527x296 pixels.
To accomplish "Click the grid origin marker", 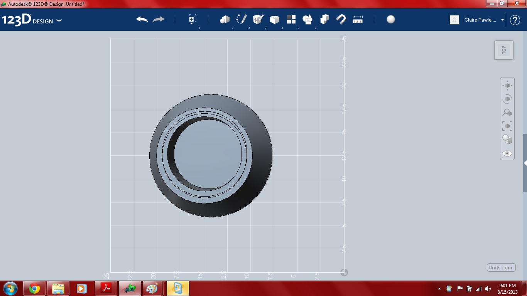I will 344,272.
